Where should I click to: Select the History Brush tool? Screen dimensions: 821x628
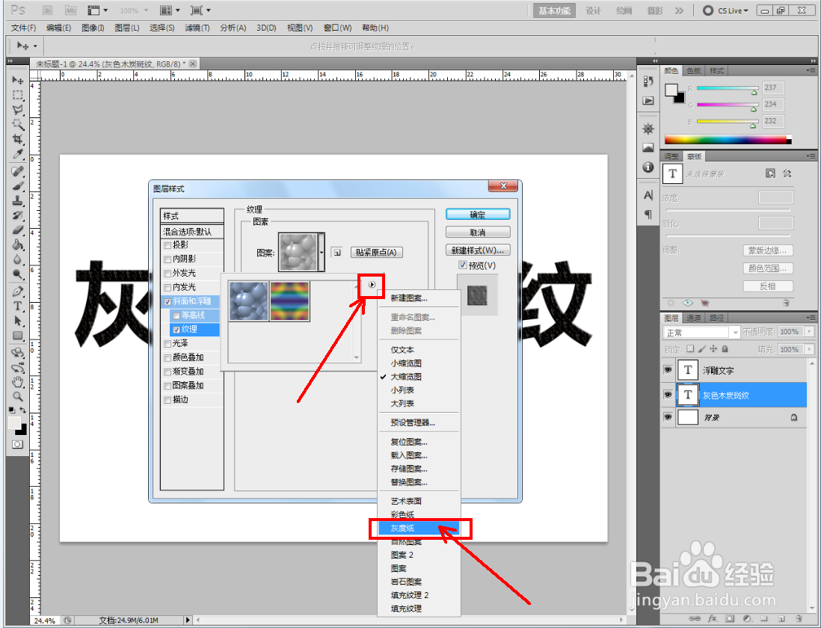(17, 215)
